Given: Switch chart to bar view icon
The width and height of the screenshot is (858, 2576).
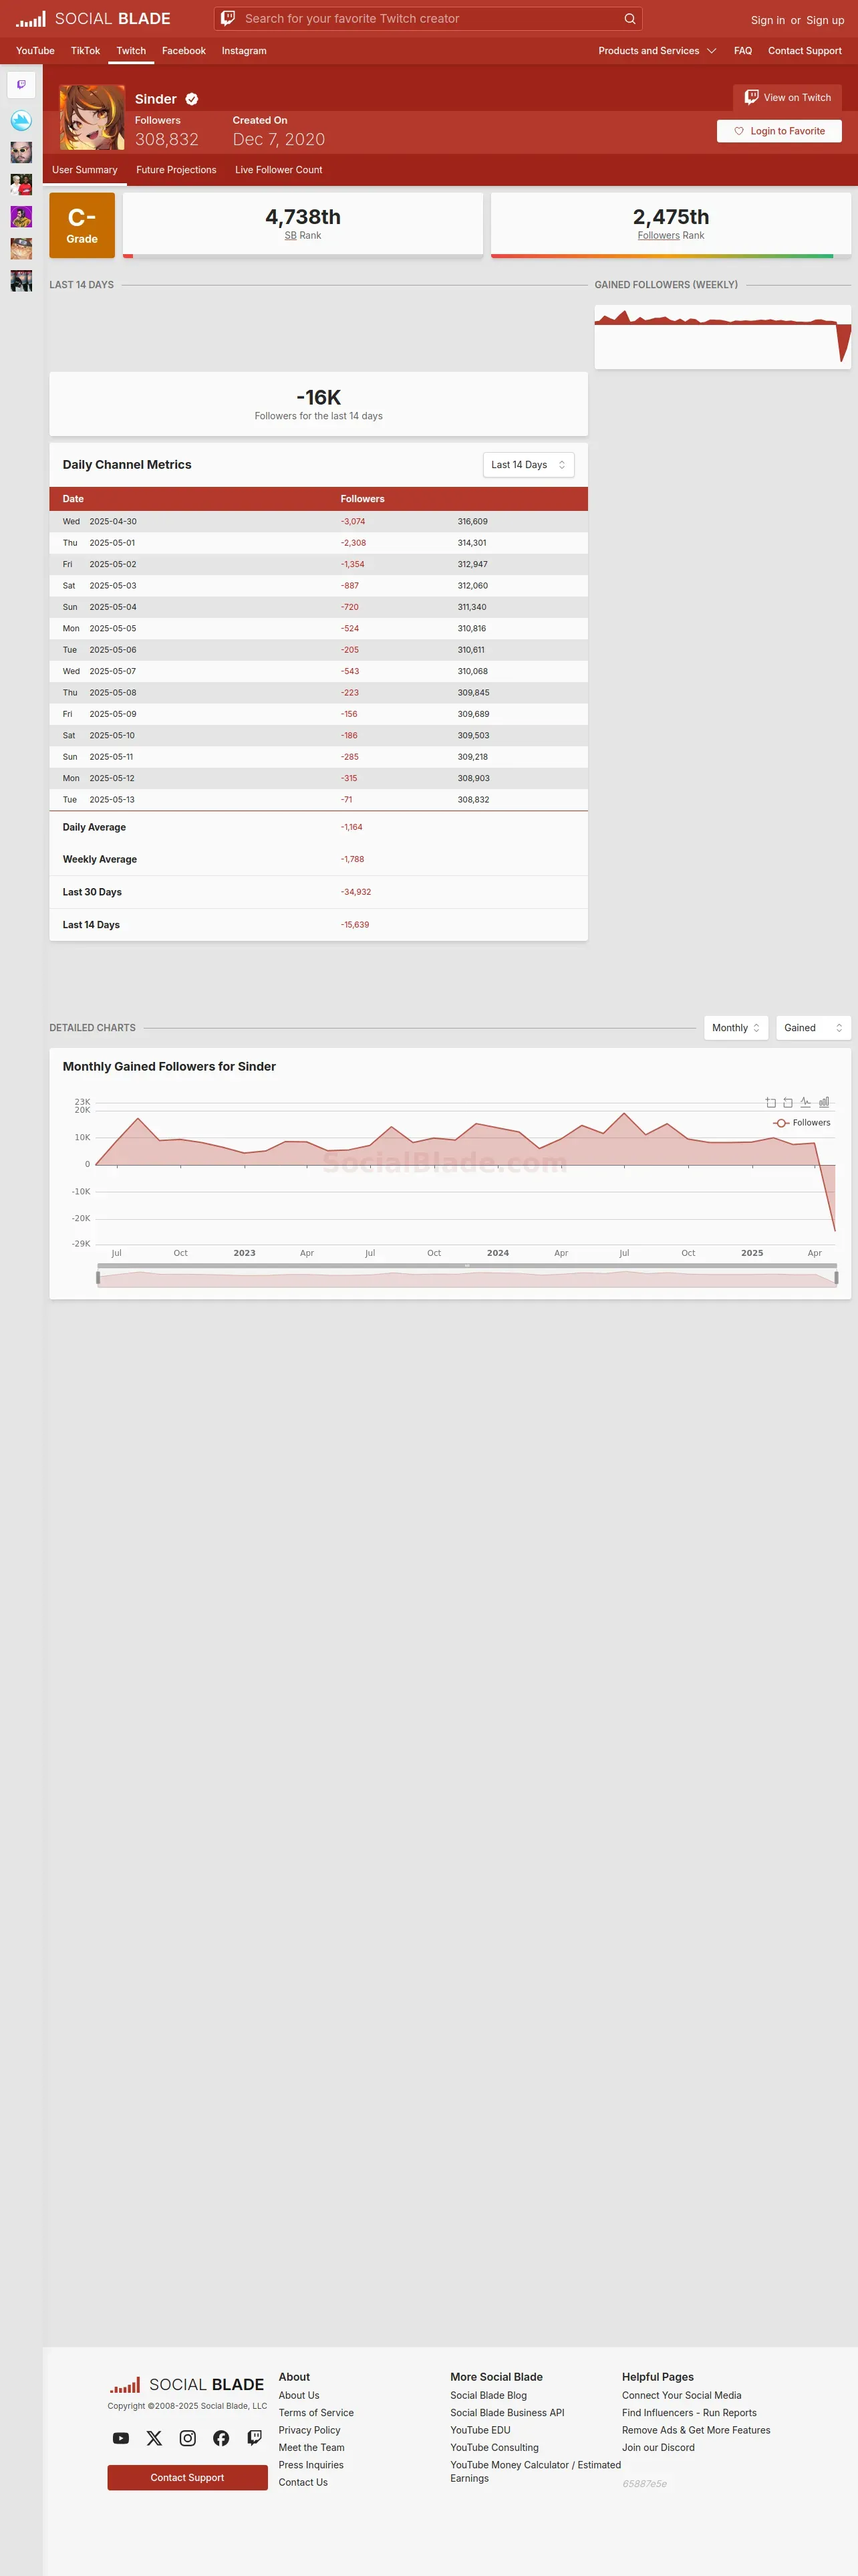Looking at the screenshot, I should (824, 1102).
